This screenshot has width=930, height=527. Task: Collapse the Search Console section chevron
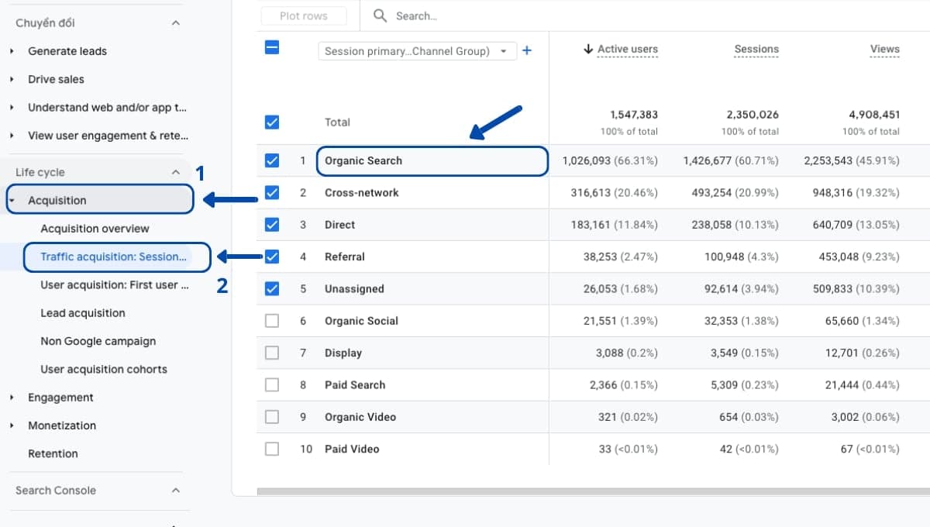(x=176, y=491)
